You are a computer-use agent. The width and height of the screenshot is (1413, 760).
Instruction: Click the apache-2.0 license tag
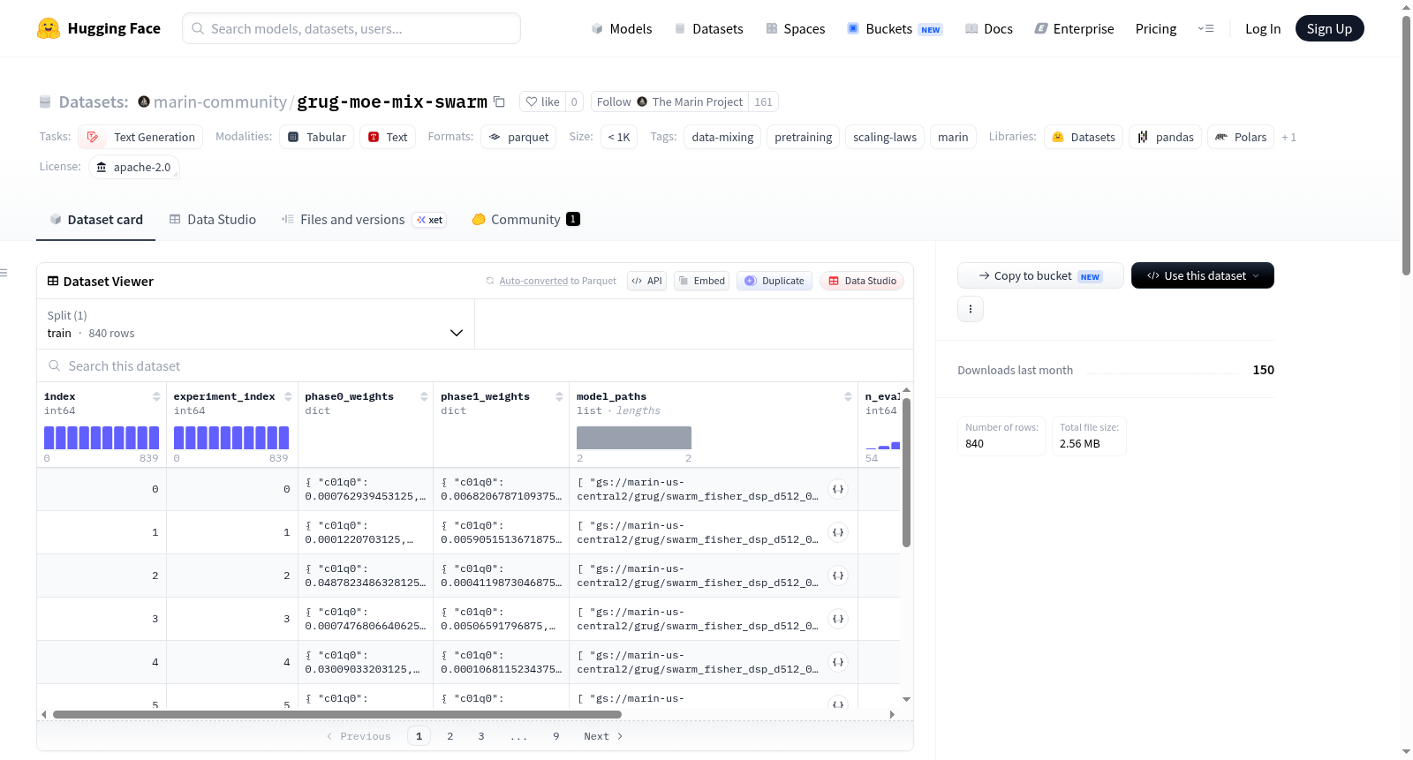pos(134,167)
